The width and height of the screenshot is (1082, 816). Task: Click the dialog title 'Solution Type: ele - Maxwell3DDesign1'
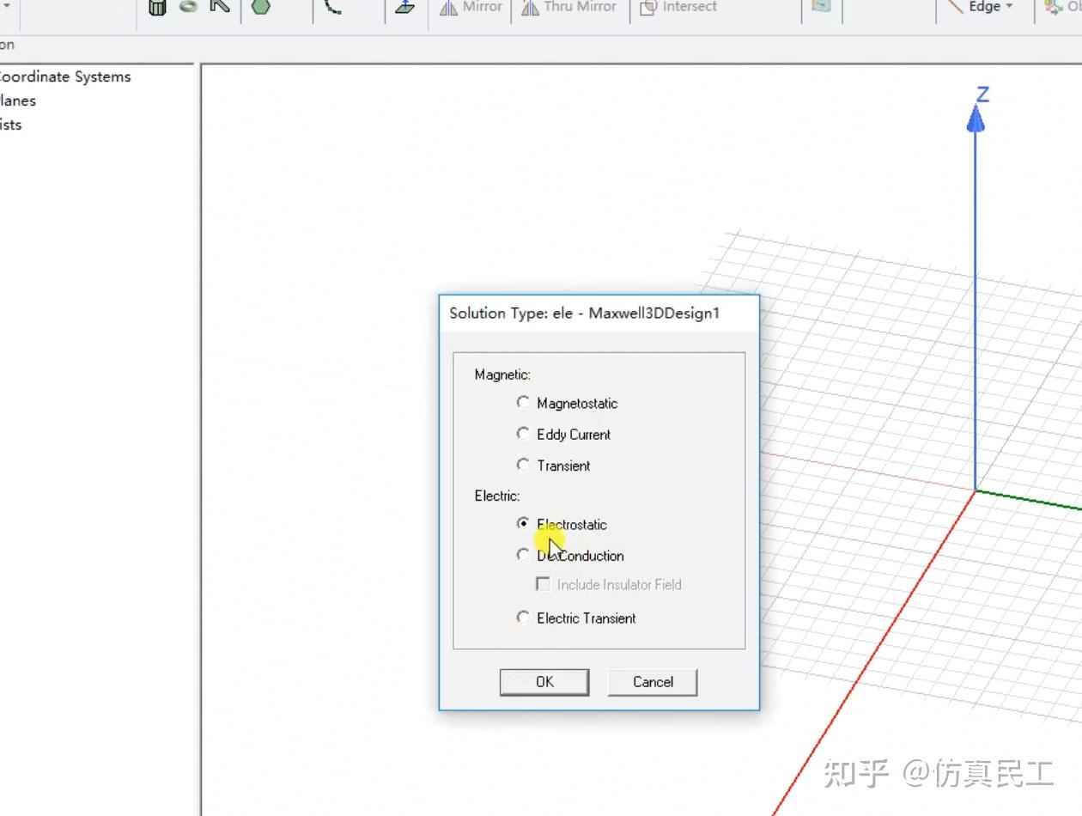(584, 313)
